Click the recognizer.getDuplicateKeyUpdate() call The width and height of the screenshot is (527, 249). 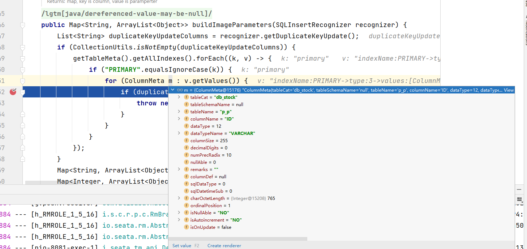click(288, 36)
